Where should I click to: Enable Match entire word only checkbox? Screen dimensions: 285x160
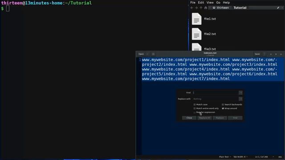[195, 108]
